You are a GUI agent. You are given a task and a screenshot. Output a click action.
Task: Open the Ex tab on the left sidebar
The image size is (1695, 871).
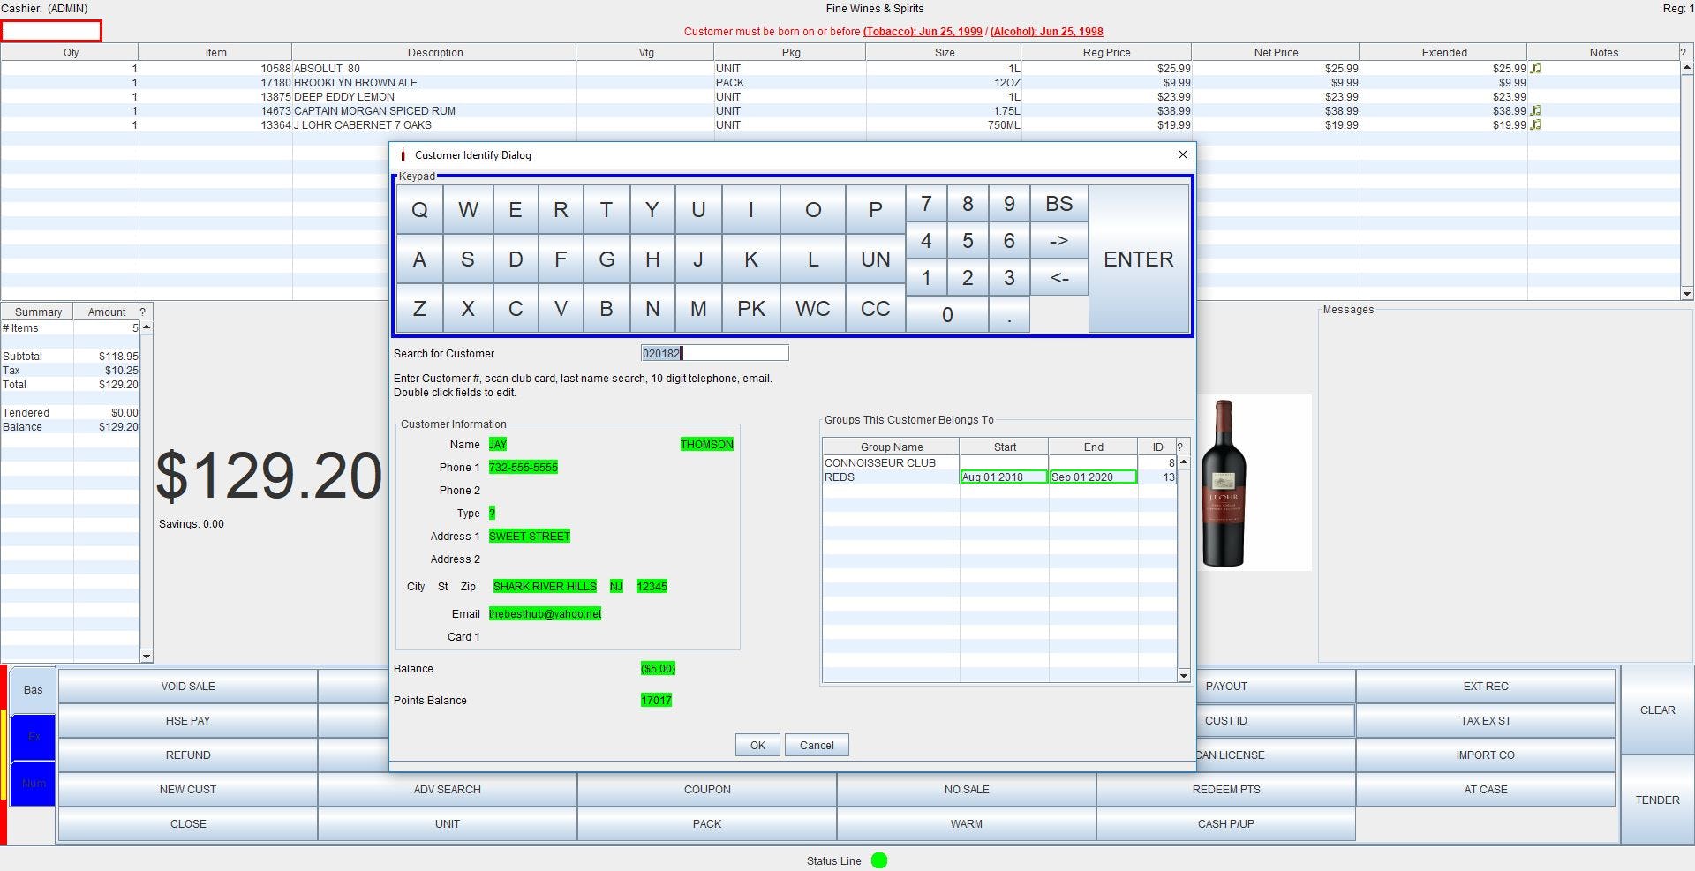click(33, 736)
